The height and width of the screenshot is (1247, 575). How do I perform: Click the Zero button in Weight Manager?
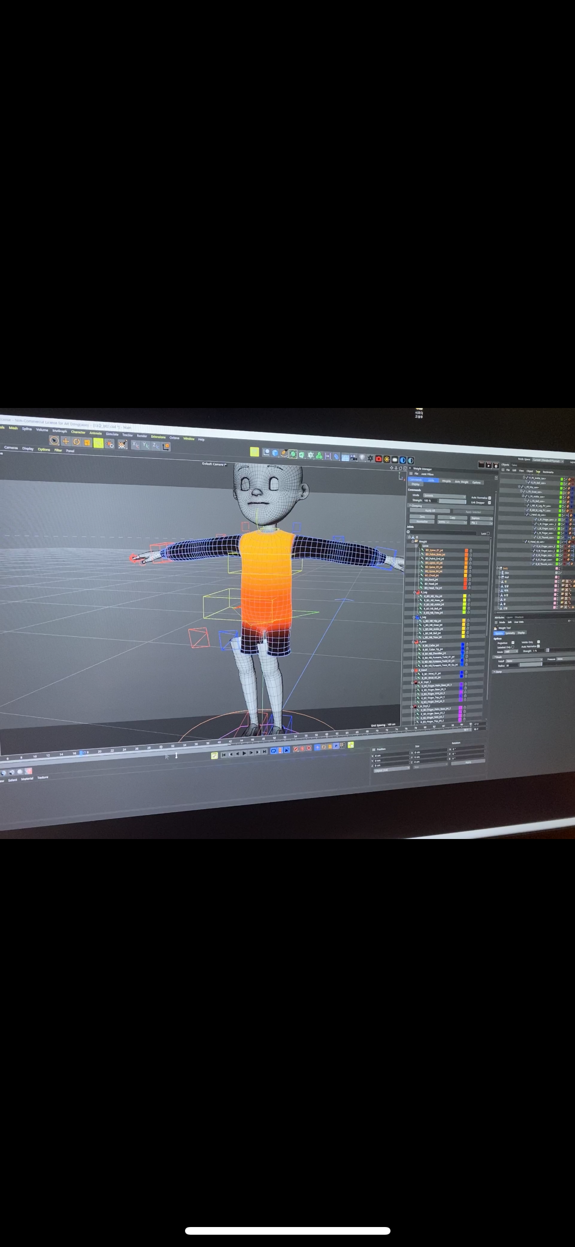point(422,517)
